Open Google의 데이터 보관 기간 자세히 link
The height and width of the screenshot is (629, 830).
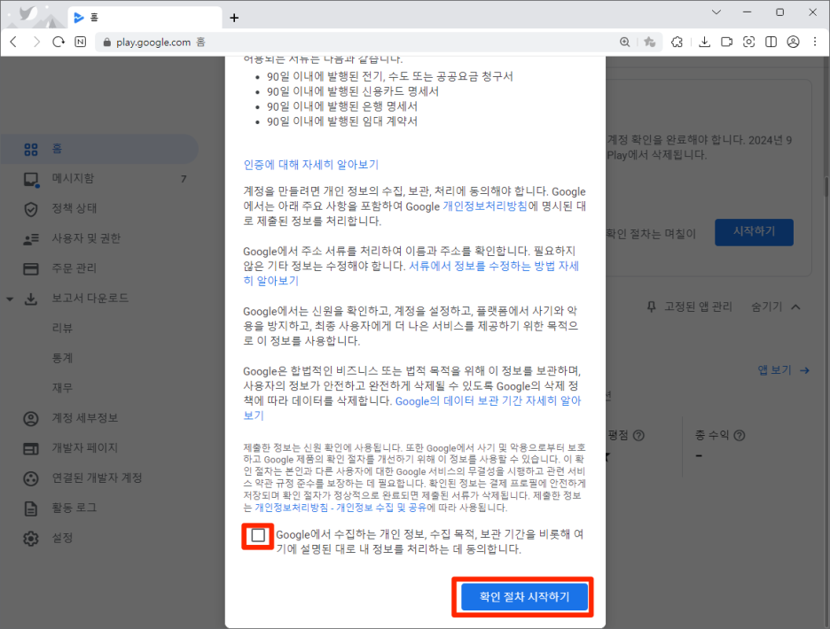point(411,408)
